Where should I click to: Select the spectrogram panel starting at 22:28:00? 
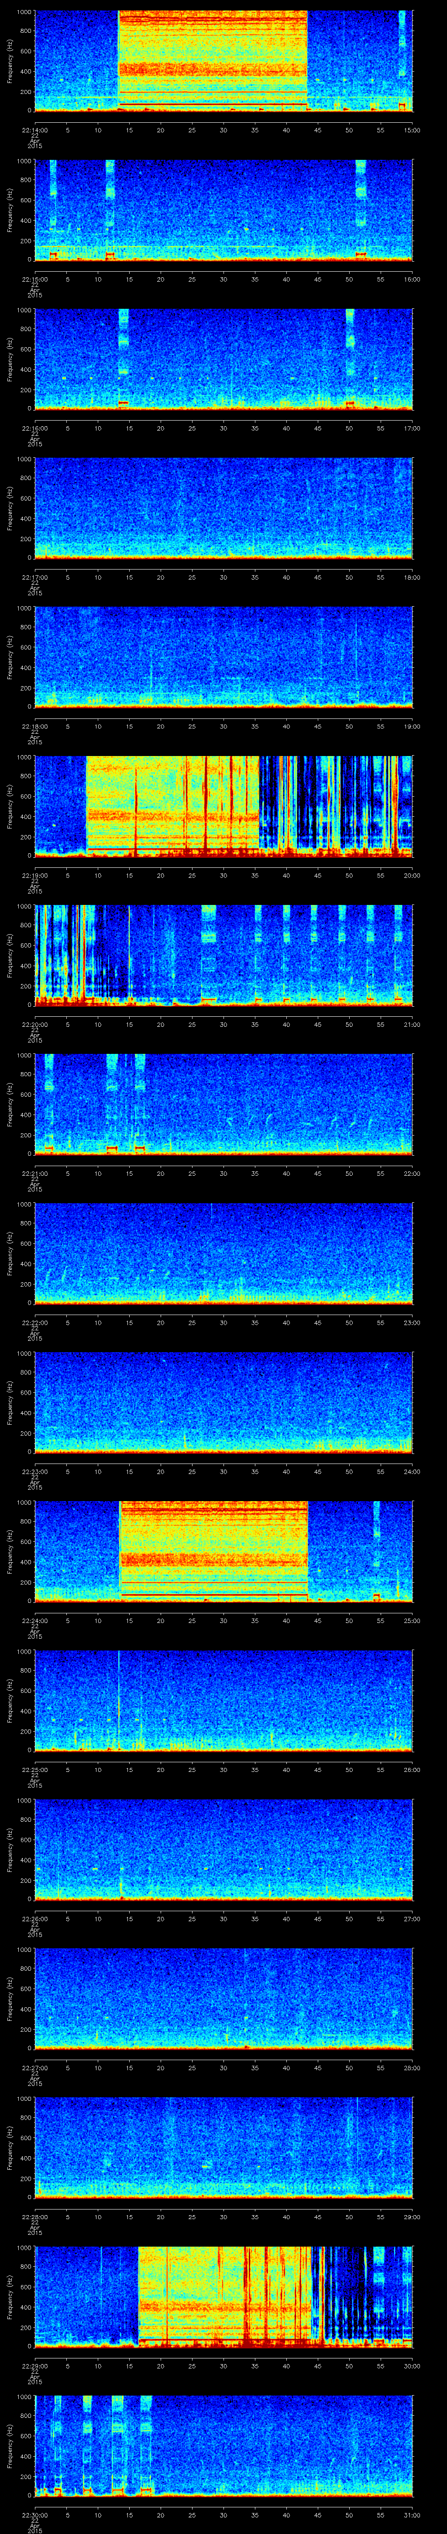[x=224, y=2147]
